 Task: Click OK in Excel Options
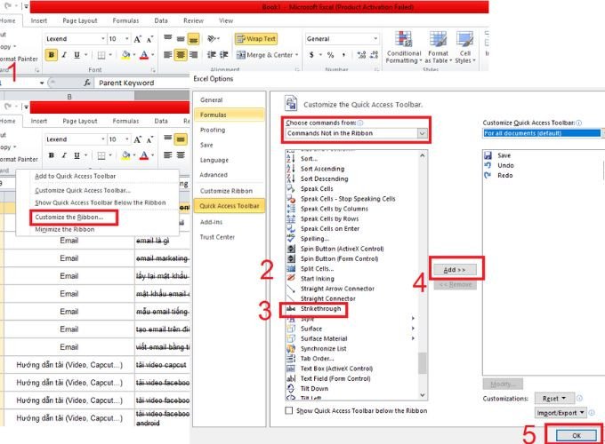coord(576,435)
